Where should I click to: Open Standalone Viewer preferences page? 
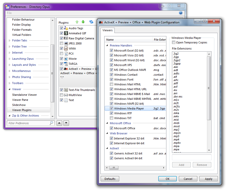25,95
